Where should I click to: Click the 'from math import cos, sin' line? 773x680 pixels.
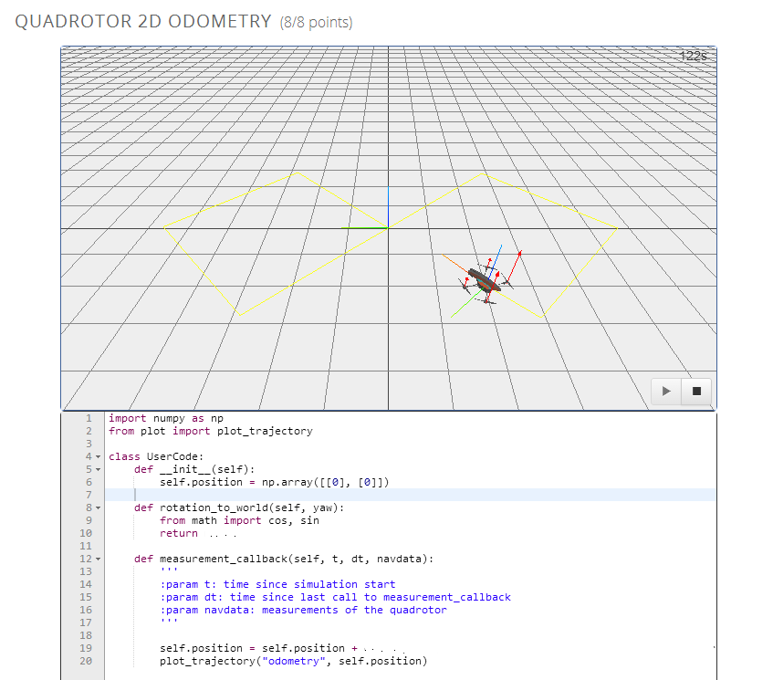(239, 520)
